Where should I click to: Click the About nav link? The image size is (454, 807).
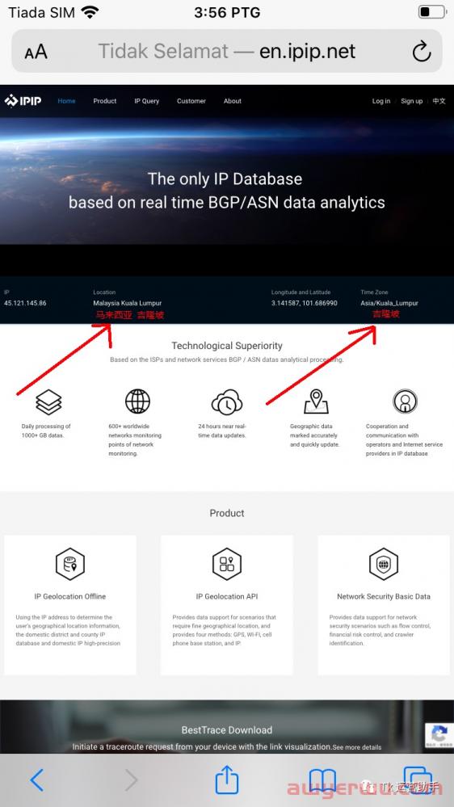point(232,101)
